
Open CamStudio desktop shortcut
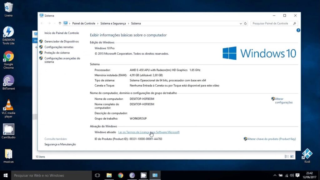8,131
